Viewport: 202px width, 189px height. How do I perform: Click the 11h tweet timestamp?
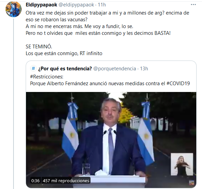click(x=102, y=5)
